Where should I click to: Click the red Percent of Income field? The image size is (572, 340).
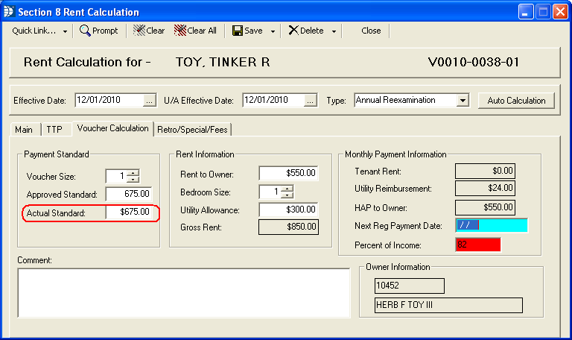(x=478, y=245)
